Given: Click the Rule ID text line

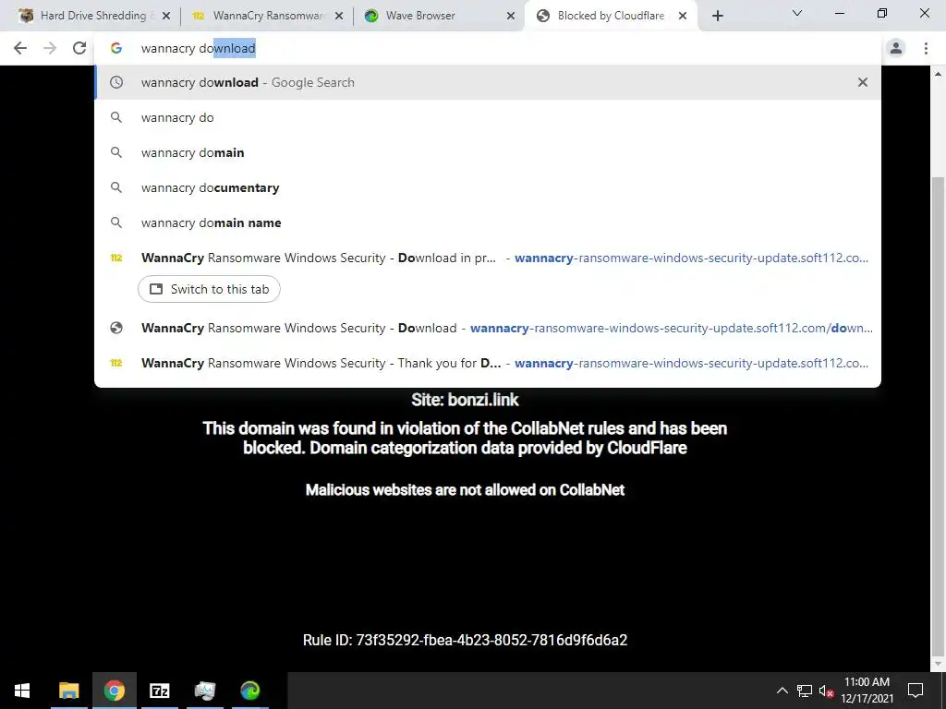Looking at the screenshot, I should (465, 640).
